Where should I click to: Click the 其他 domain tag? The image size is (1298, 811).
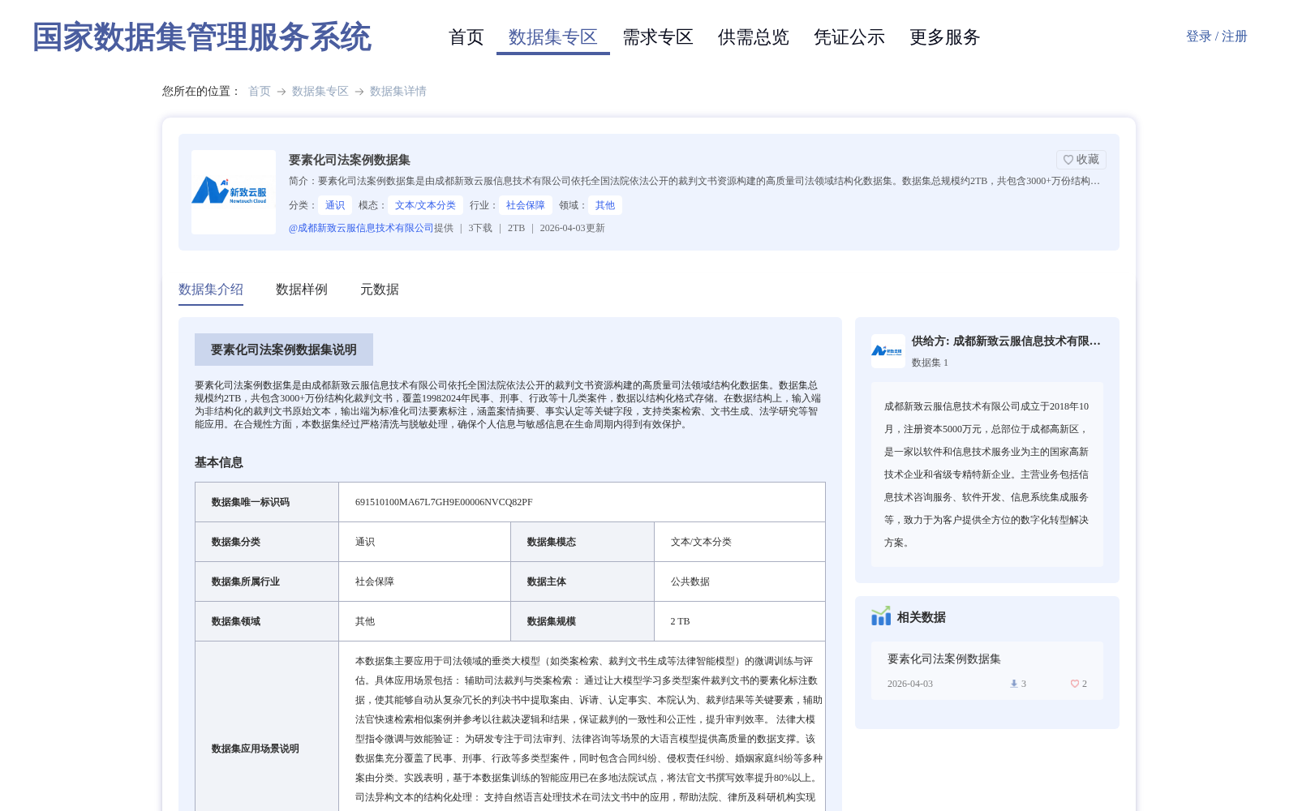(605, 205)
